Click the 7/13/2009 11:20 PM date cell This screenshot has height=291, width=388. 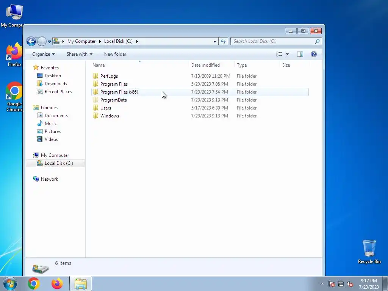211,76
